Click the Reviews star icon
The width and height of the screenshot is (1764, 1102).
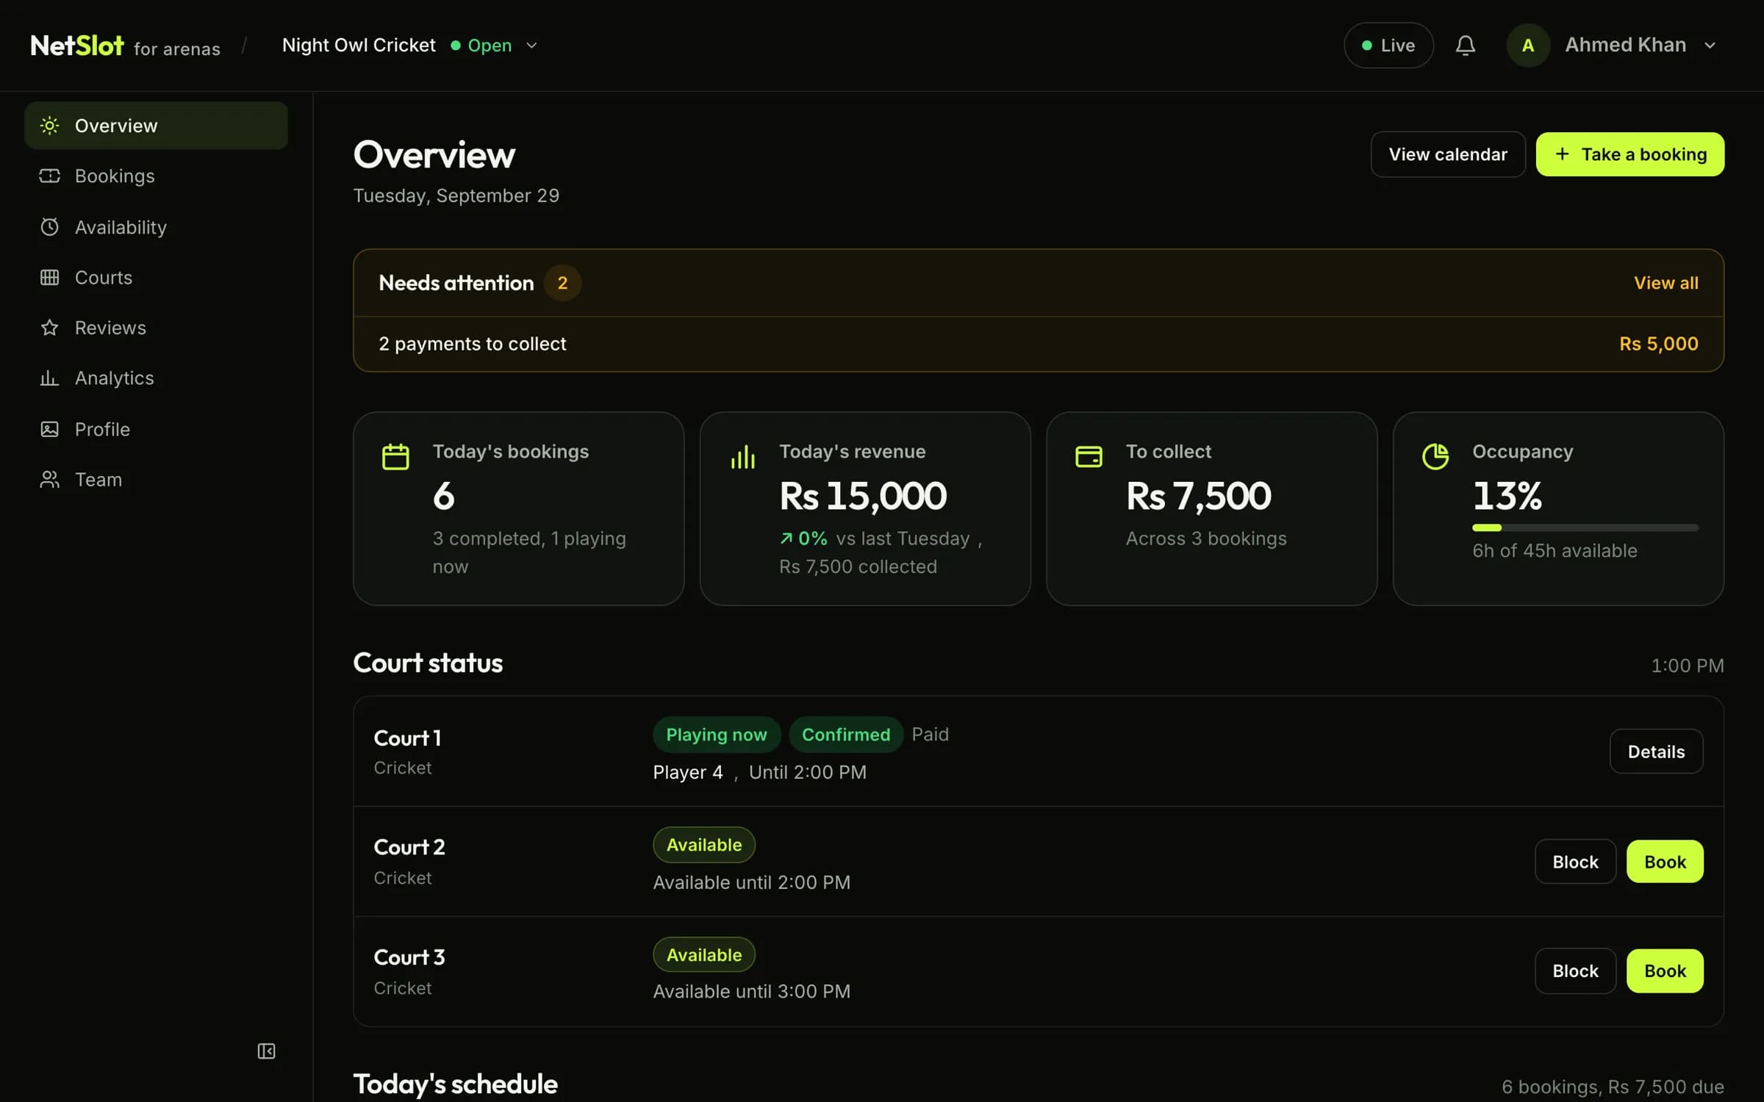(49, 328)
